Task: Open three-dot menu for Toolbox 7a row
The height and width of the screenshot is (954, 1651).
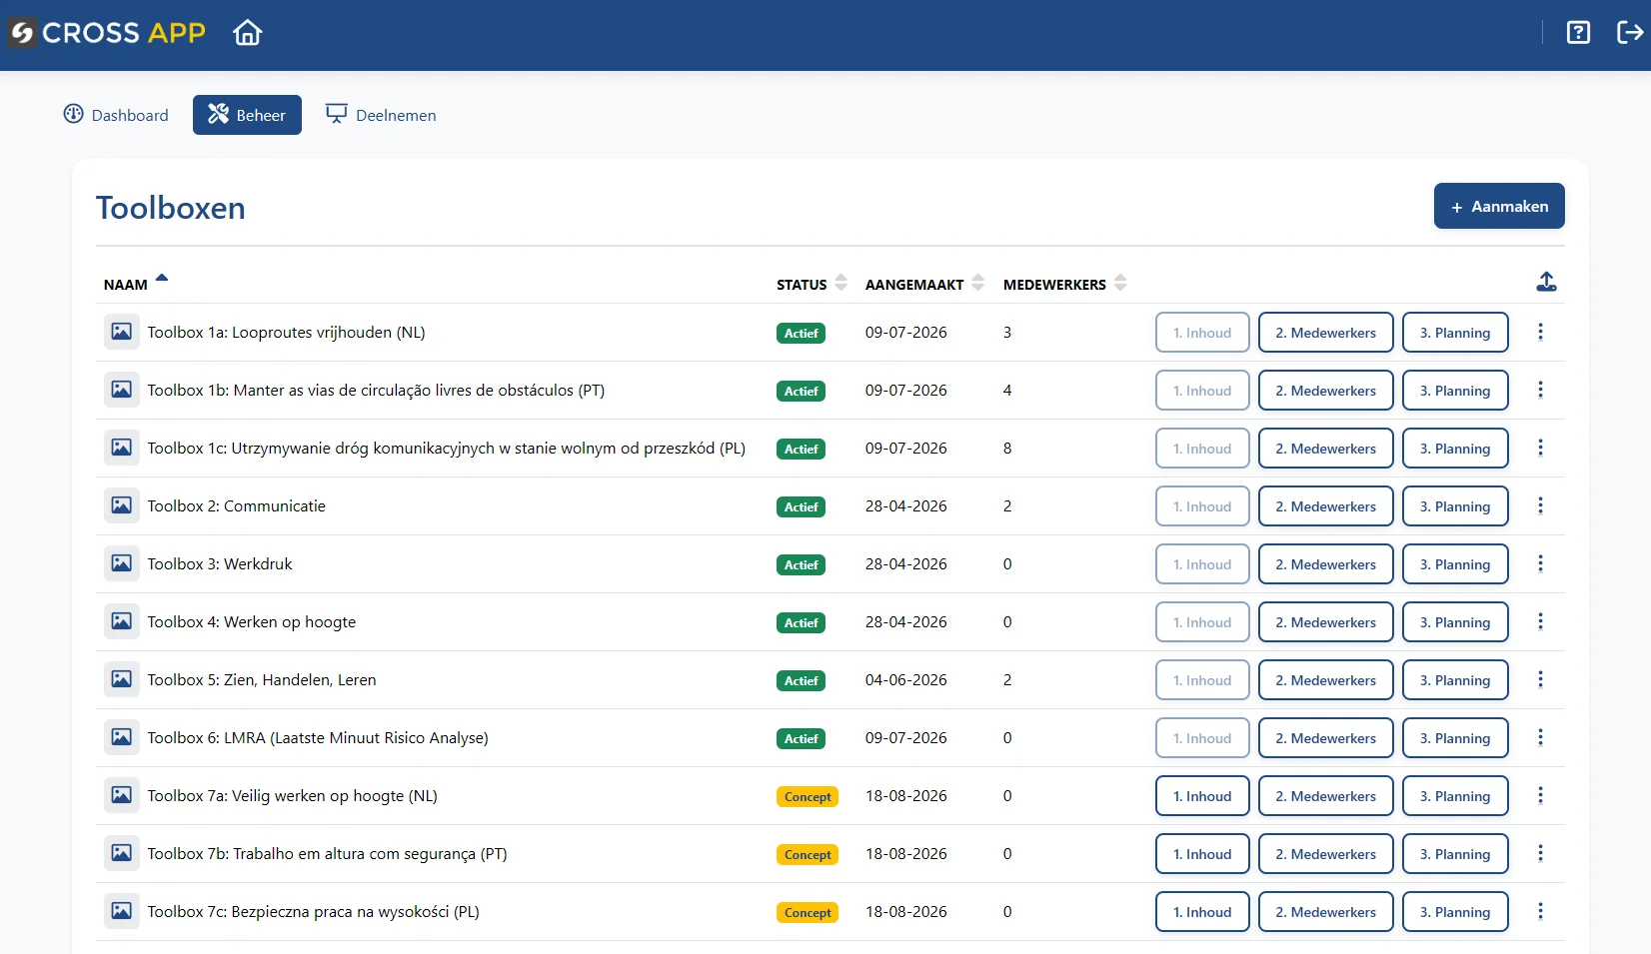Action: (1540, 795)
